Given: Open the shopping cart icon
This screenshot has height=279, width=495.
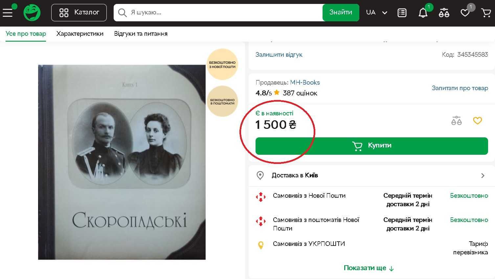Looking at the screenshot, I should 486,13.
